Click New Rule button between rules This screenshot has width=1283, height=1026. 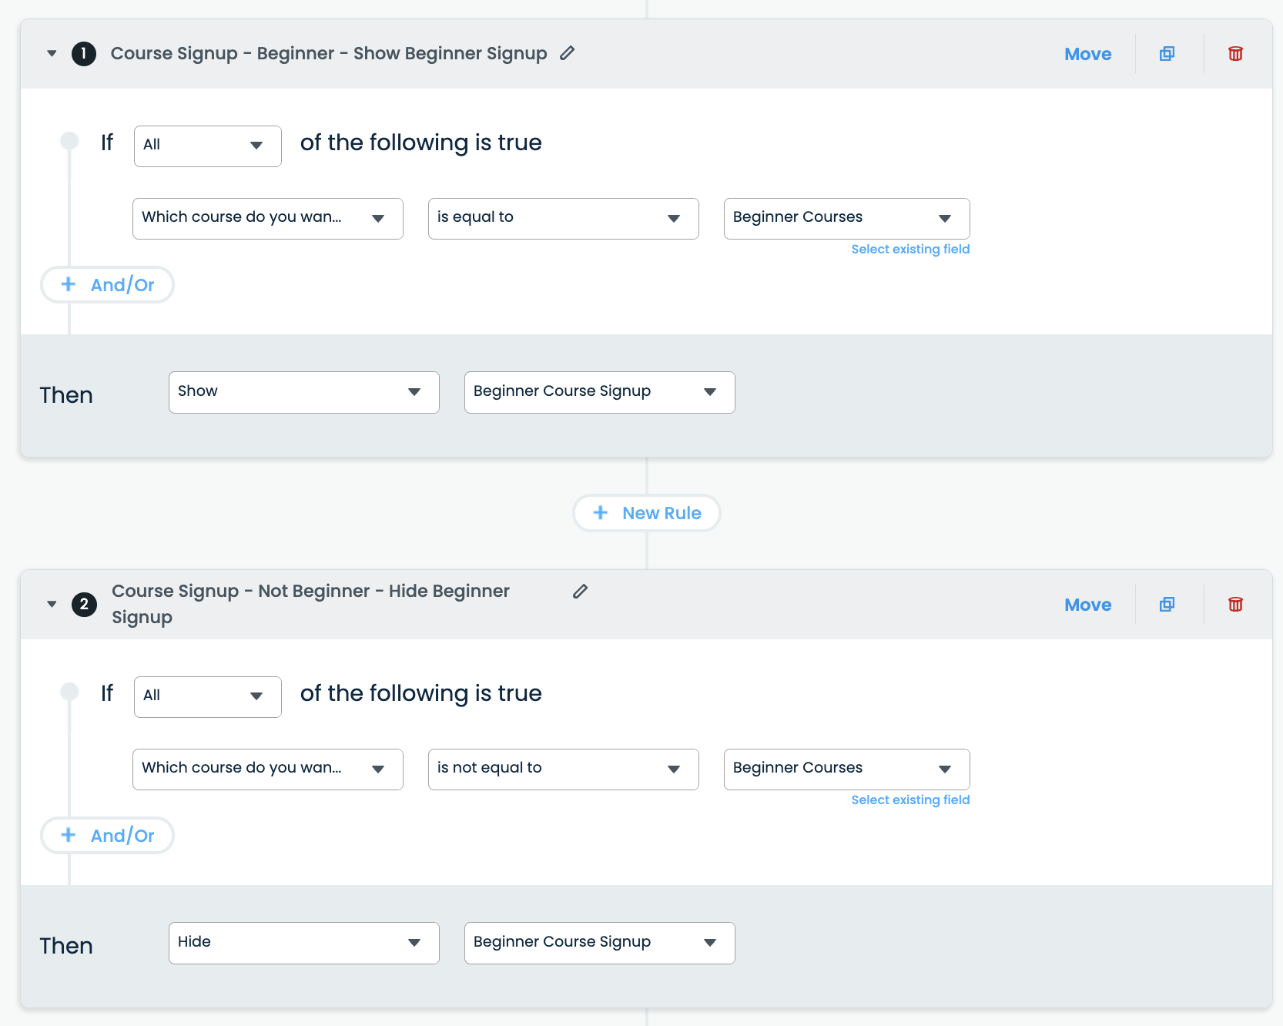click(647, 513)
